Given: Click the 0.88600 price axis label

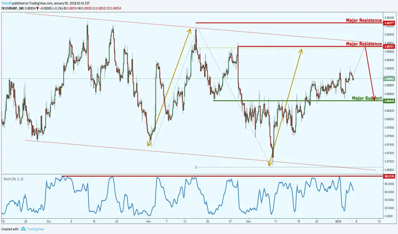Looking at the screenshot, I should point(389,94).
